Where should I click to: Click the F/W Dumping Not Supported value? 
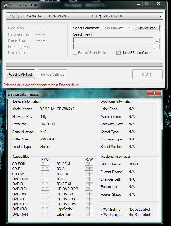click(x=139, y=215)
